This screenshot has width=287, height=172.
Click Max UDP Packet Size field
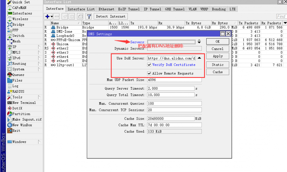(x=174, y=80)
